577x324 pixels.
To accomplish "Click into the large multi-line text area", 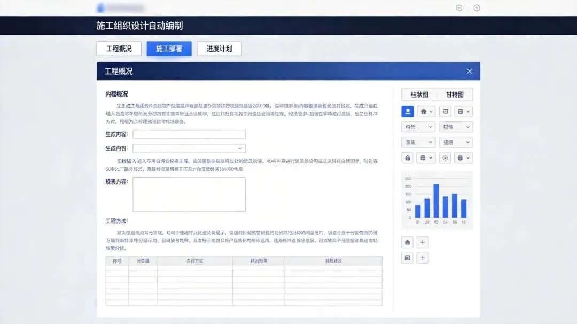I will [x=189, y=194].
